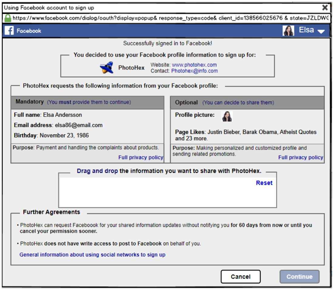The height and width of the screenshot is (290, 334).
Task: Click the Profile picture label
Action: [195, 115]
